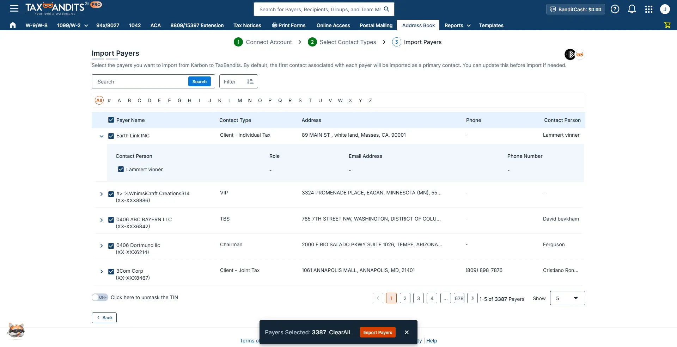Toggle unmask the TIN switch
Screen dimensions: 677x347
pos(100,297)
